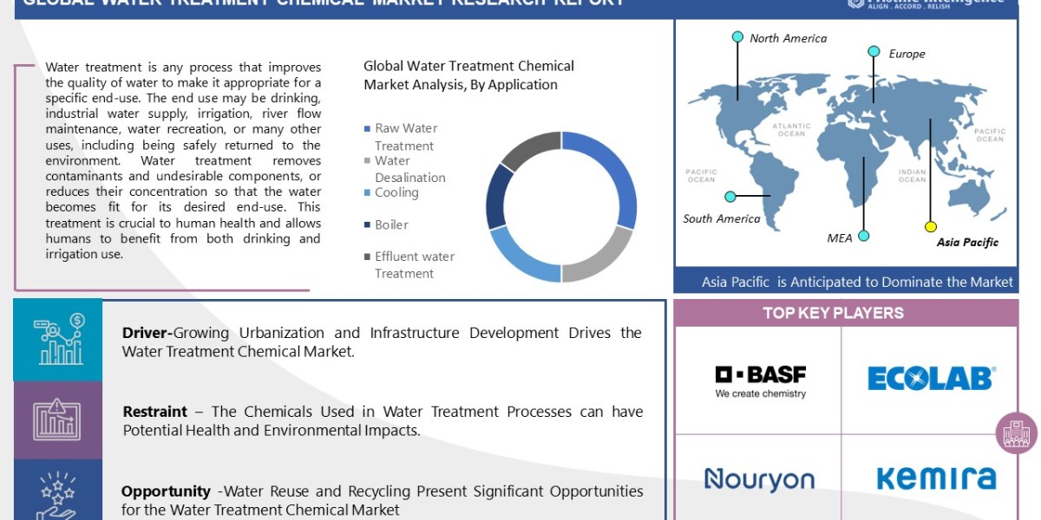Click the 'South America' map label
Viewport: 1041px width, 520px height.
[x=721, y=218]
